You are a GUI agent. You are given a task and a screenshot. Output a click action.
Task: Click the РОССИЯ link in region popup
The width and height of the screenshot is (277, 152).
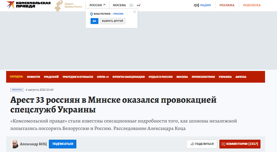tap(118, 14)
